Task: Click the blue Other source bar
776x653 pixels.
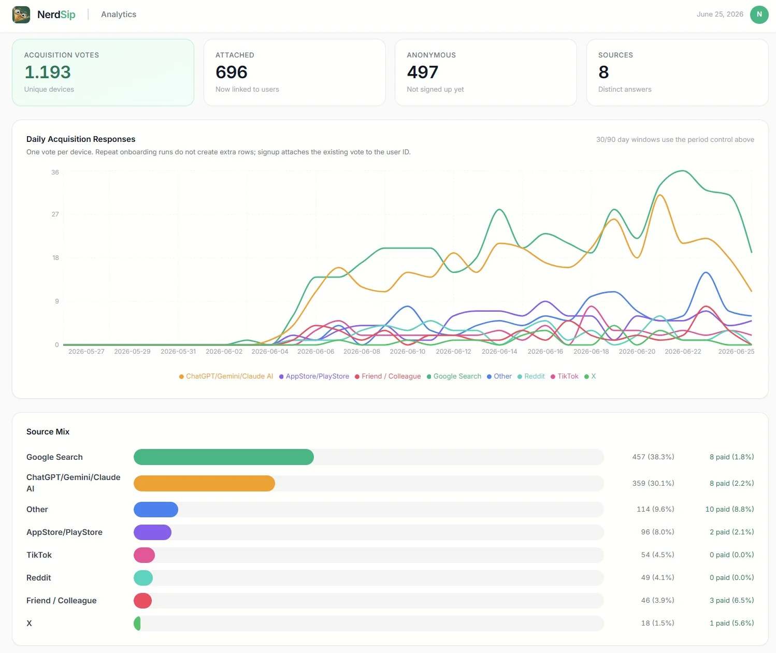Action: [156, 510]
